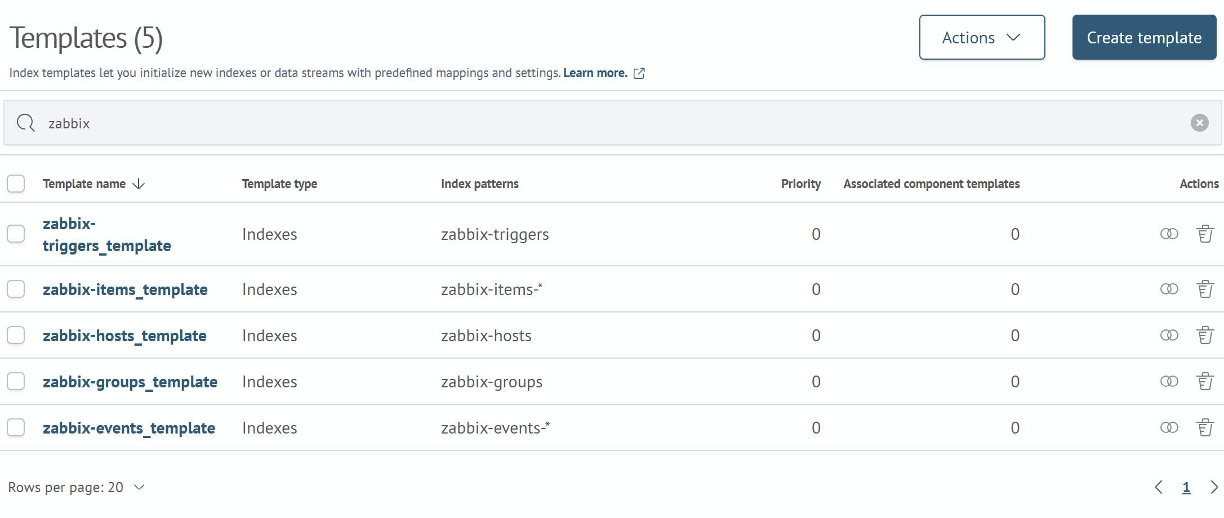Screen dimensions: 1224x518
Task: Clone the zabbix-hosts_template
Action: pyautogui.click(x=1169, y=335)
